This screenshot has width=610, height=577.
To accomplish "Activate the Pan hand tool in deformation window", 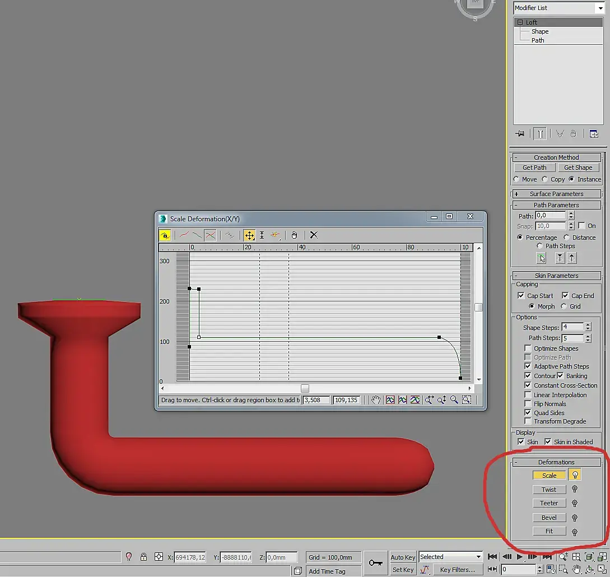I will [x=375, y=400].
